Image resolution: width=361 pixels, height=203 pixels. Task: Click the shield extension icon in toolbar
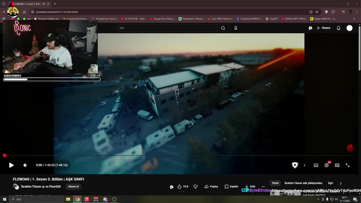click(326, 12)
